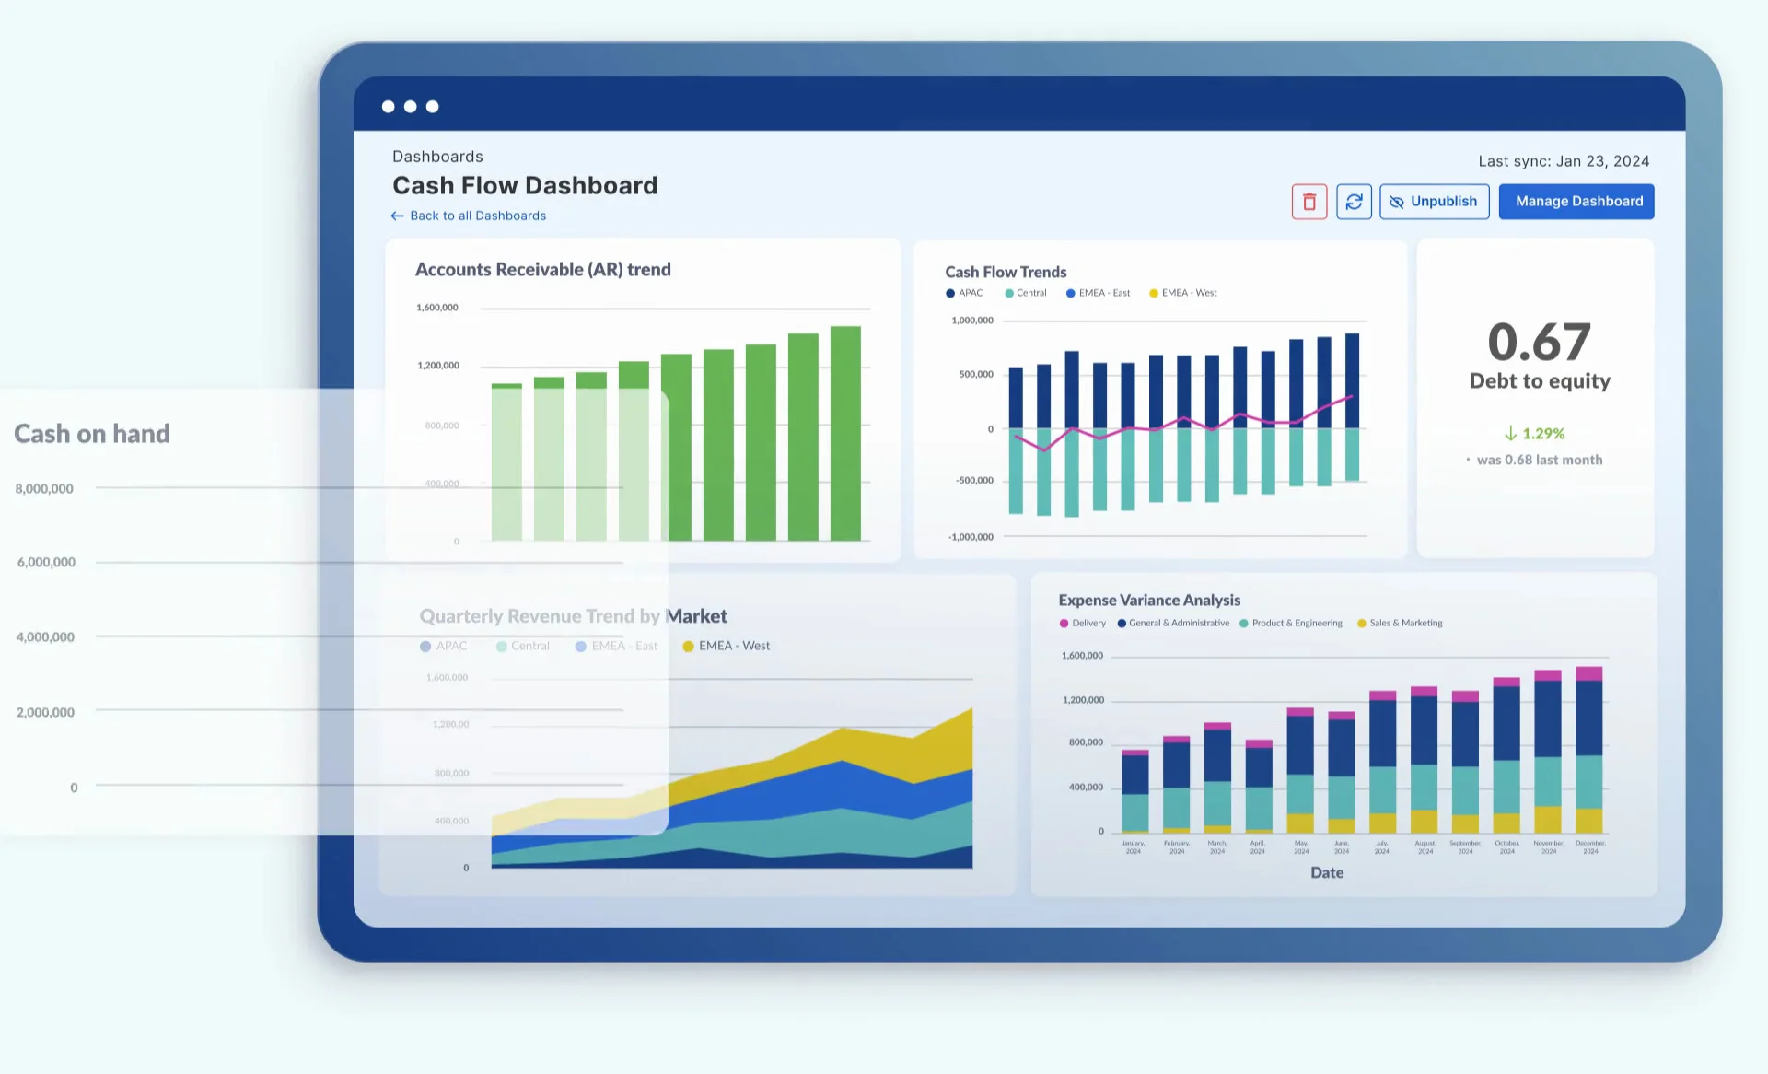Click the tallest bar in AR trend chart

tap(845, 433)
